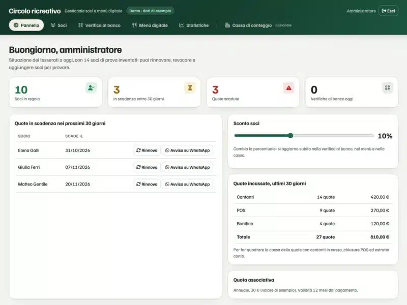Click the Circolo ricreativo title
407x305 pixels.
(35, 11)
